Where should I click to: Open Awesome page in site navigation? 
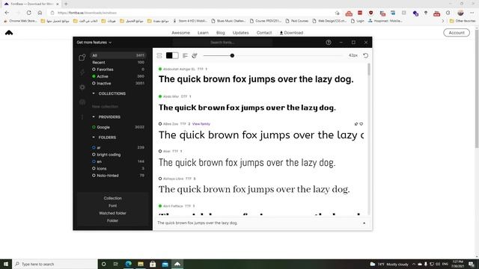click(x=181, y=33)
